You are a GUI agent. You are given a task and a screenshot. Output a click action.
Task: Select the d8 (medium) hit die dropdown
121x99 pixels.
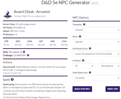coord(109,66)
